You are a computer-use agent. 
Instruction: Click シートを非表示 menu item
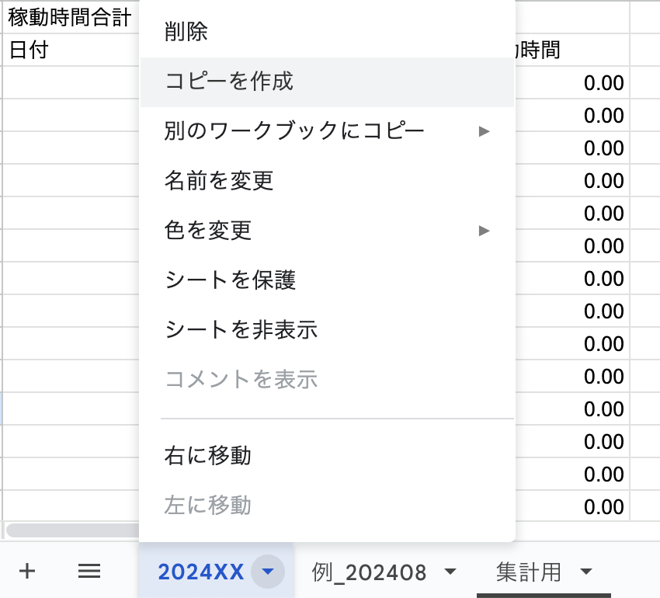pyautogui.click(x=241, y=329)
